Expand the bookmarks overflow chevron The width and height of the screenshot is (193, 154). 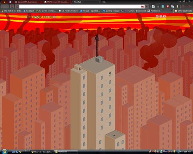[x=172, y=10]
